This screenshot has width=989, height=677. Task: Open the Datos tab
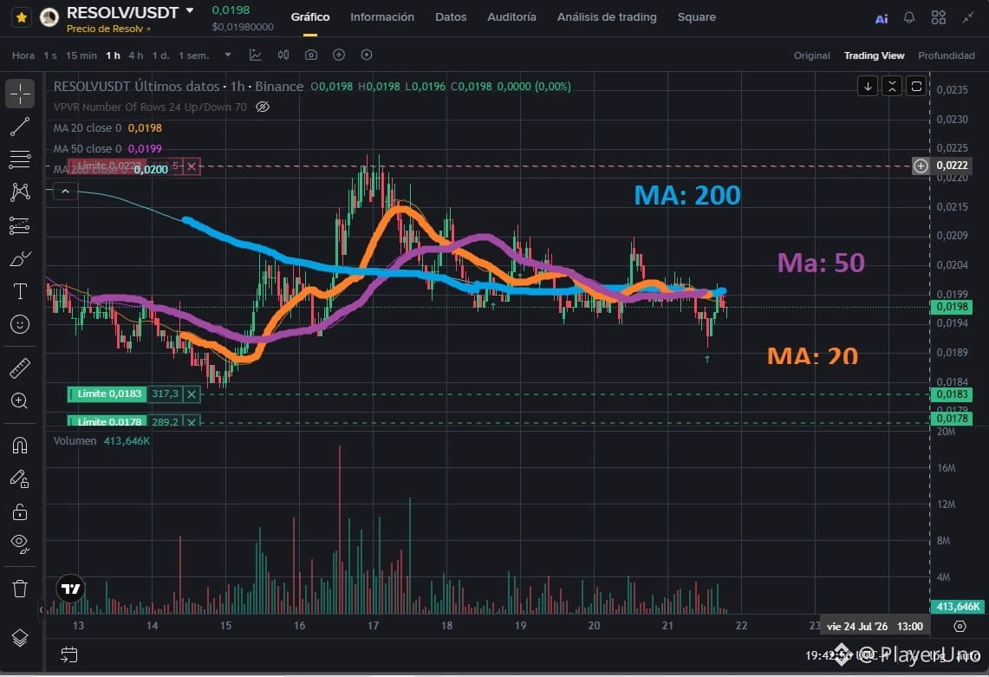(x=451, y=17)
